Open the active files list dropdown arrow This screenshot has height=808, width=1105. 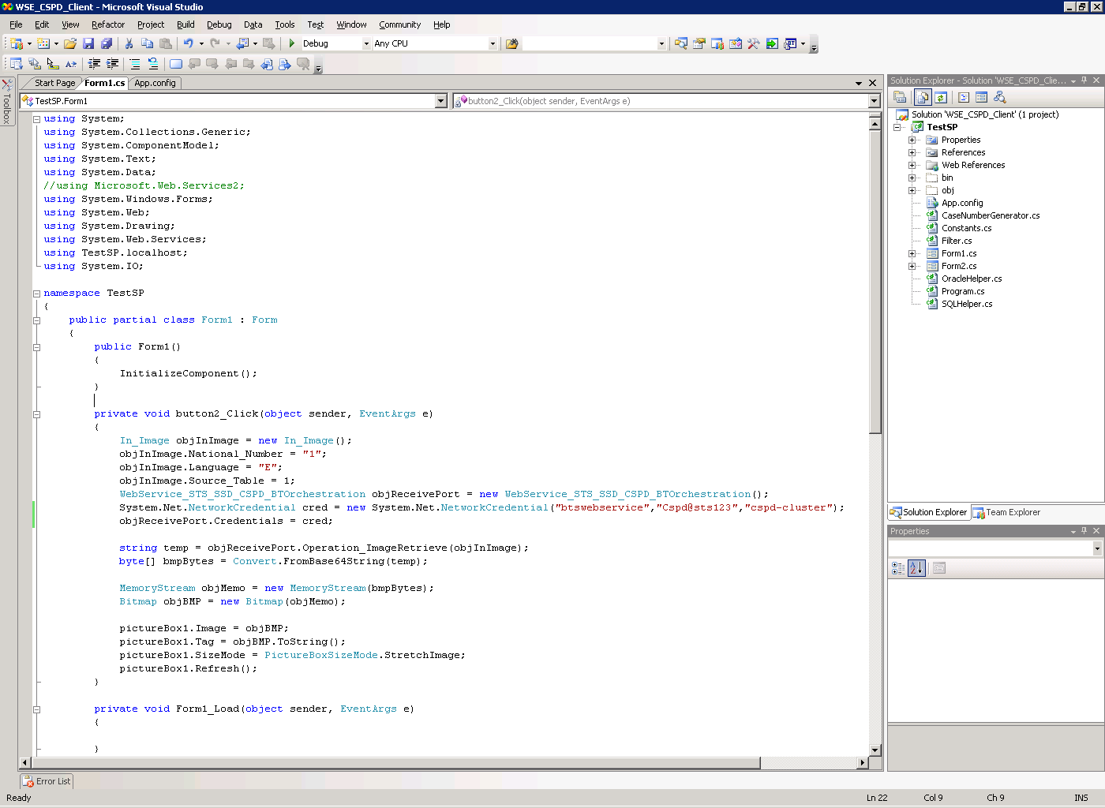click(859, 83)
